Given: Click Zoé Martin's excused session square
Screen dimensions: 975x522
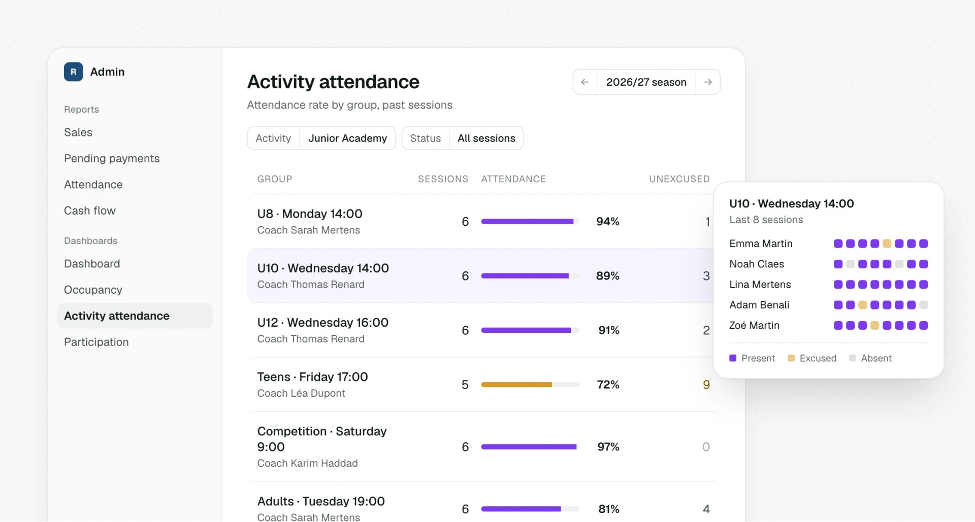Looking at the screenshot, I should [874, 325].
